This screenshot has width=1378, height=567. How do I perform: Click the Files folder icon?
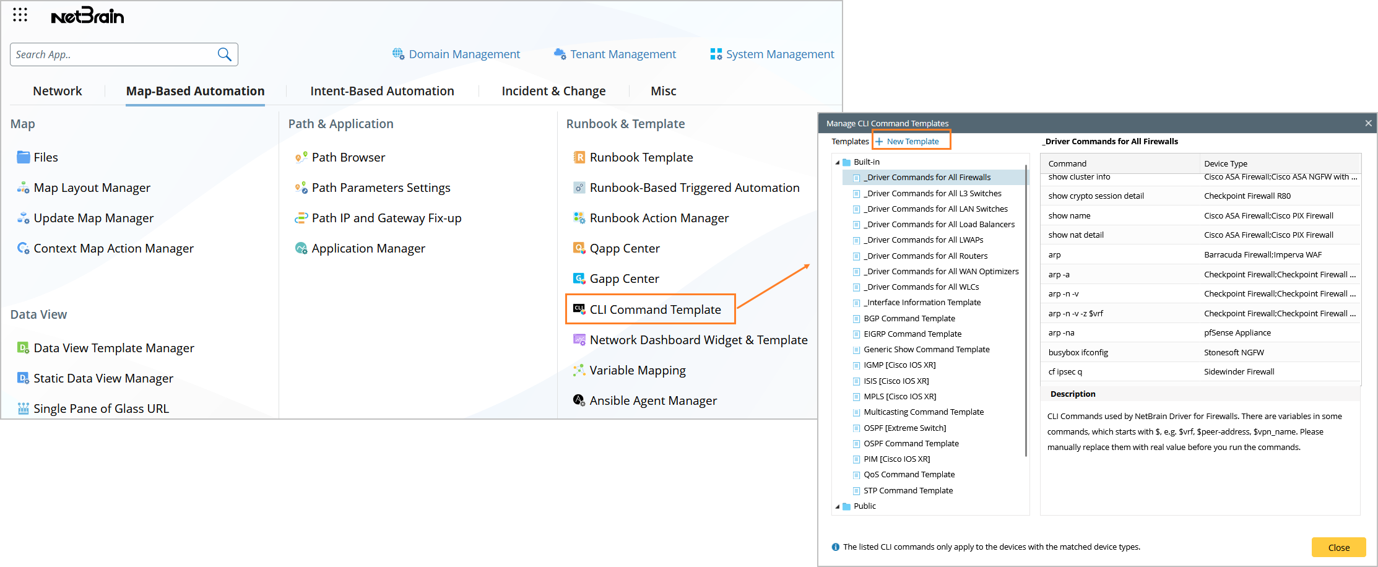(24, 157)
